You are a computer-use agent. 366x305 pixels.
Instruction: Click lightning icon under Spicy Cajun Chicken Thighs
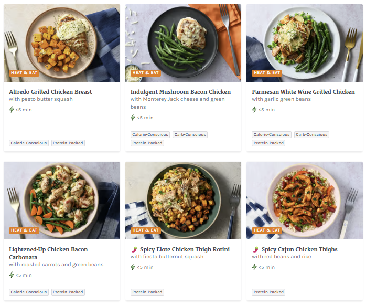(x=254, y=267)
